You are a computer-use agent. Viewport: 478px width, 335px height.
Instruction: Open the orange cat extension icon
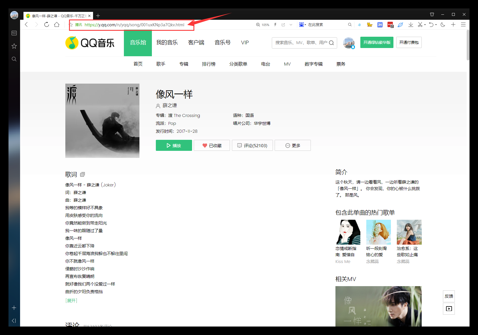click(369, 25)
